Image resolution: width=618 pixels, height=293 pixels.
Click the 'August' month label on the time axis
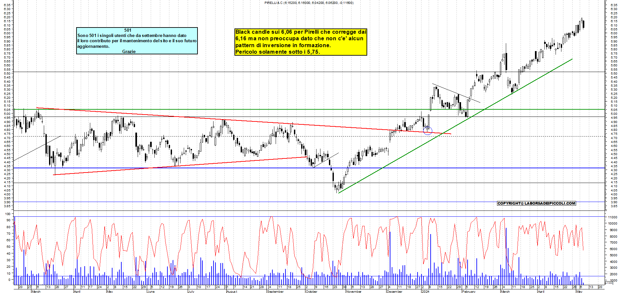232,291
